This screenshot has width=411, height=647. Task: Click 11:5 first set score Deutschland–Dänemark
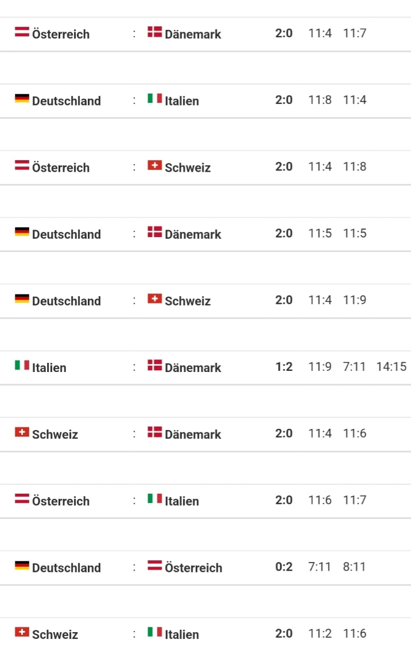(320, 234)
